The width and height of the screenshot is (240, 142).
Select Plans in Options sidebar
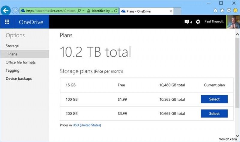point(25,54)
